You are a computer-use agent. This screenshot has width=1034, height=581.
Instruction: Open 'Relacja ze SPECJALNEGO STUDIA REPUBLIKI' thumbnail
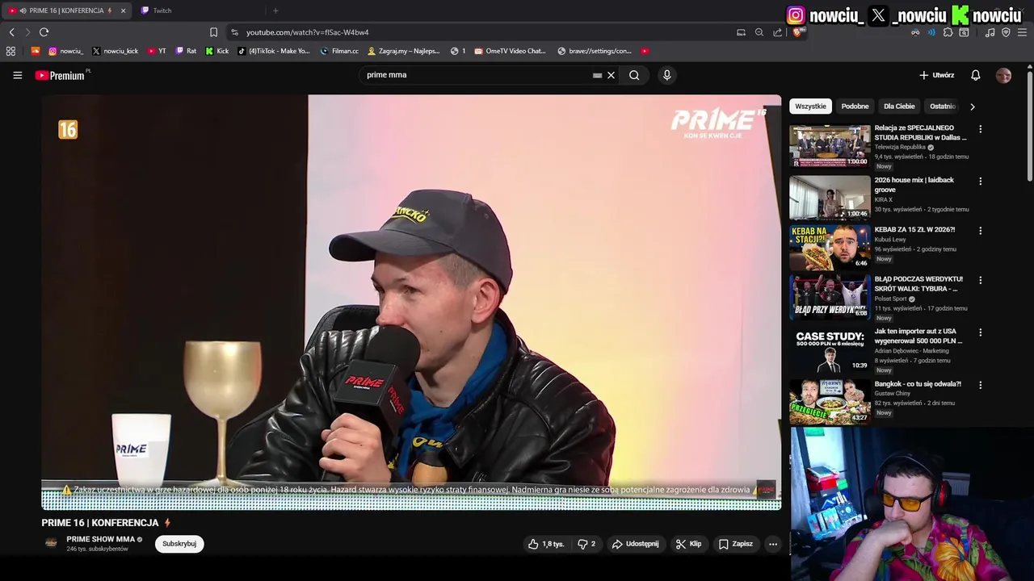(x=830, y=146)
